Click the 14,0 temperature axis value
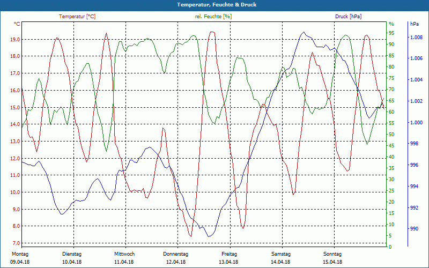Image resolution: width=429 pixels, height=268 pixels. click(15, 124)
